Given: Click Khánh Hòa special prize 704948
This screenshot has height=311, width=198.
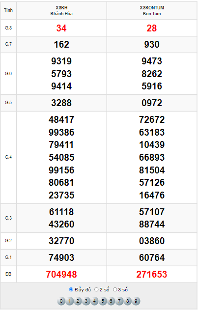Looking at the screenshot, I should tap(61, 274).
